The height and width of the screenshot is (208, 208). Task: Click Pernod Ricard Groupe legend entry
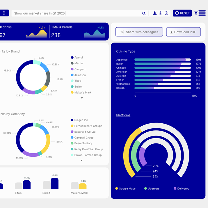point(86,126)
